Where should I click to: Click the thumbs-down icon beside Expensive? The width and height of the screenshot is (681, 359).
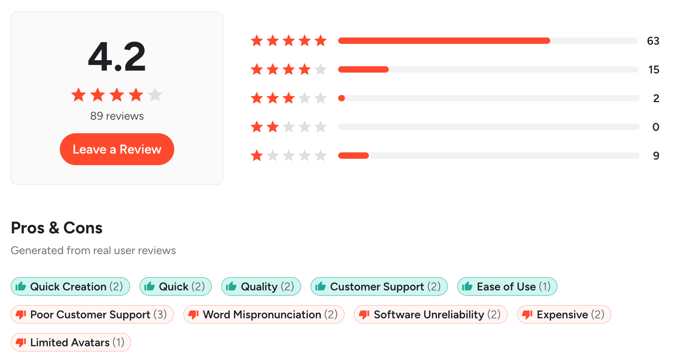point(527,314)
